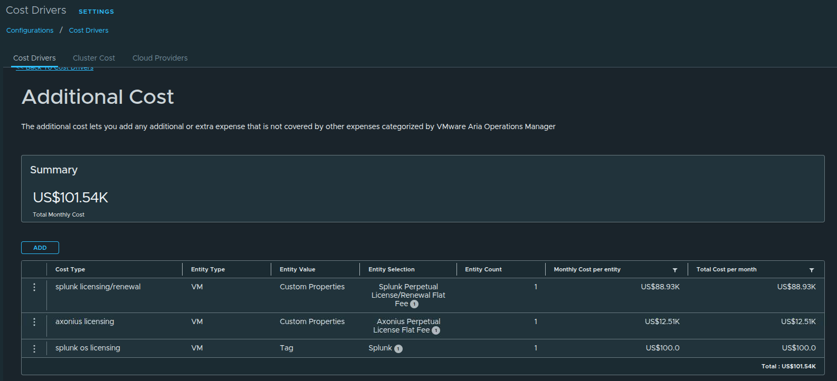Open actions menu for axonius licensing row
The image size is (837, 381).
34,322
